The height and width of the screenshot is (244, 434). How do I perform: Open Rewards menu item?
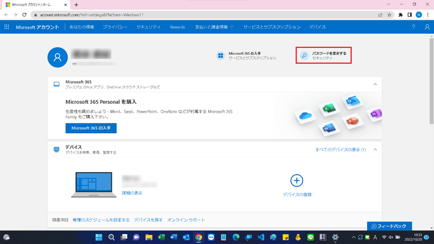(177, 27)
